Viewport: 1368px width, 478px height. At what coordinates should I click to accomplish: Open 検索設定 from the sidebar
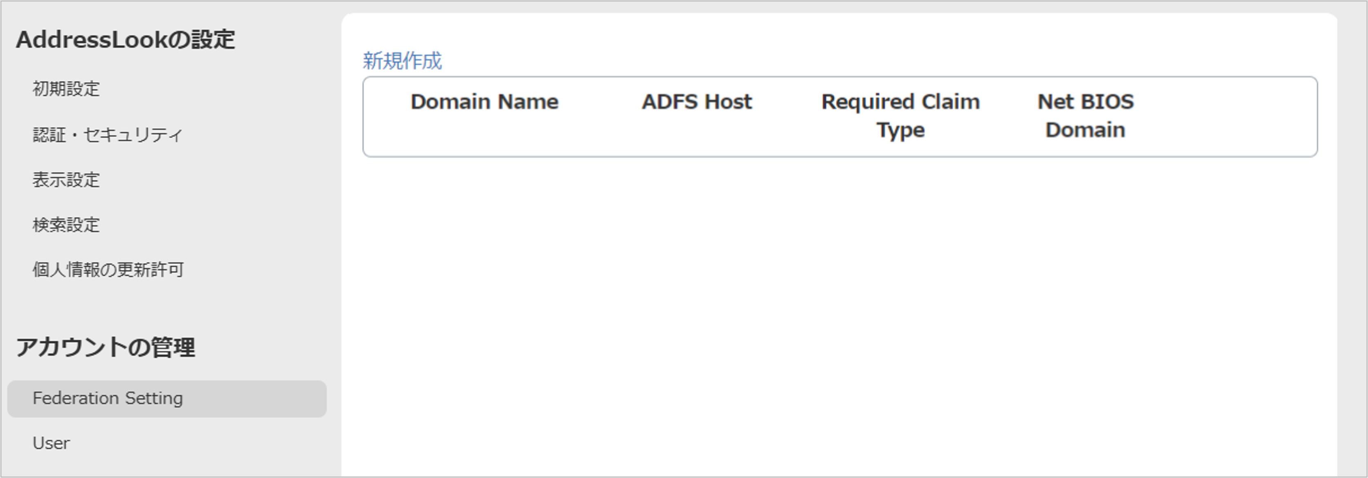[66, 225]
